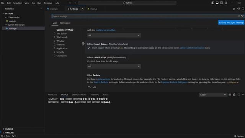Open settings filter funnel icon

click(242, 16)
